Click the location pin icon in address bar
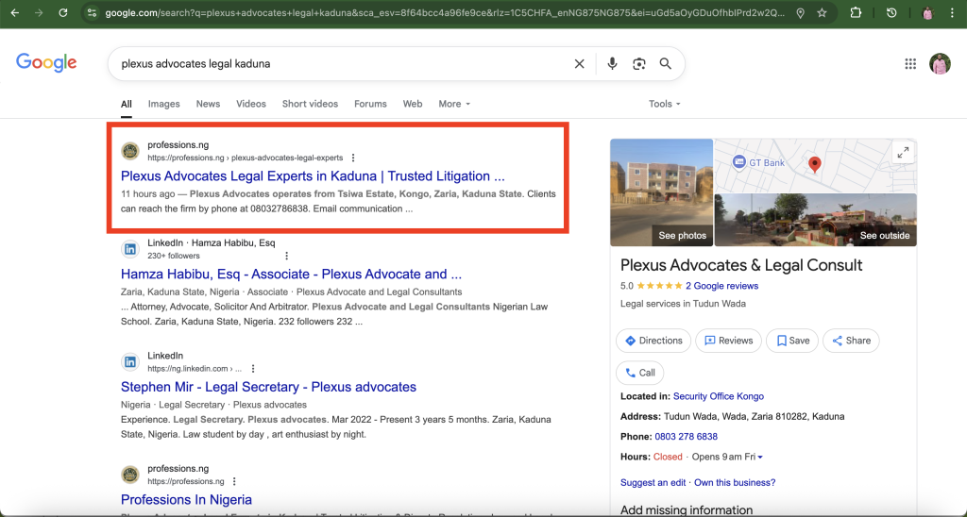Viewport: 967px width, 517px height. (x=800, y=13)
